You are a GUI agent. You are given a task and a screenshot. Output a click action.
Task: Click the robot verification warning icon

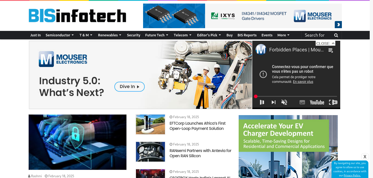pos(263,74)
